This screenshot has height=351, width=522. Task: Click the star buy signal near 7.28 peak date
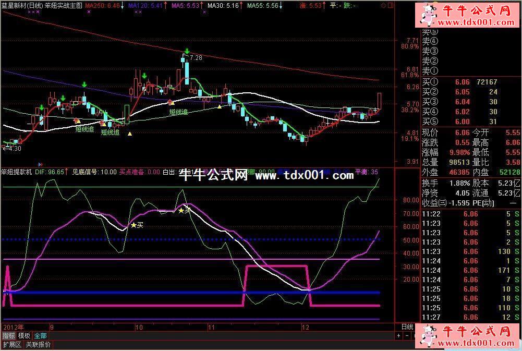pyautogui.click(x=181, y=210)
